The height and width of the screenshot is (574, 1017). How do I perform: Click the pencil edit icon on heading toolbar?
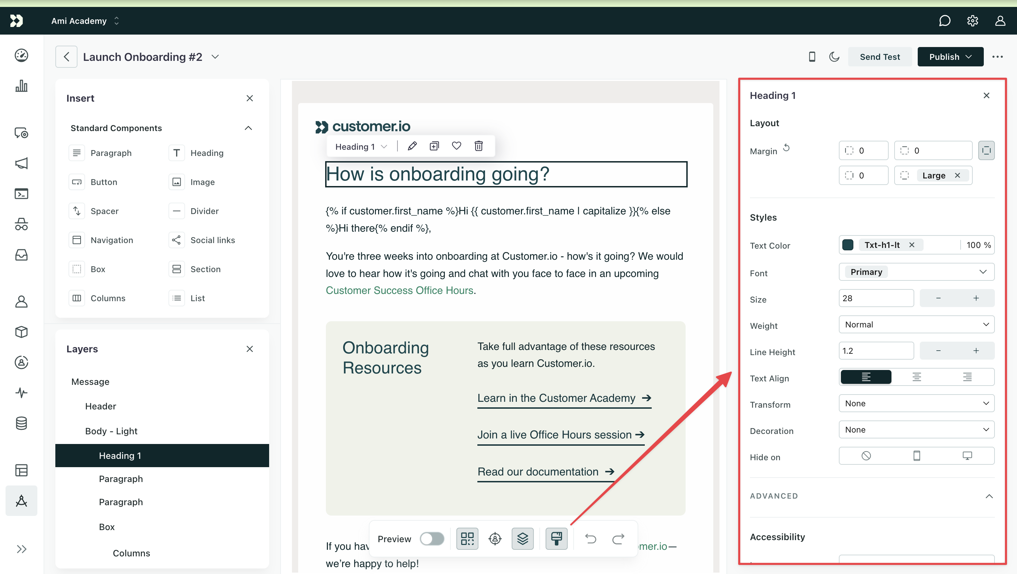point(412,146)
